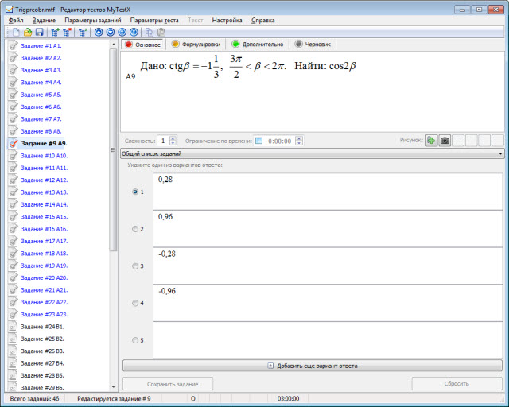Click into the empty fifth answer field
This screenshot has height=407, width=509.
coord(327,339)
